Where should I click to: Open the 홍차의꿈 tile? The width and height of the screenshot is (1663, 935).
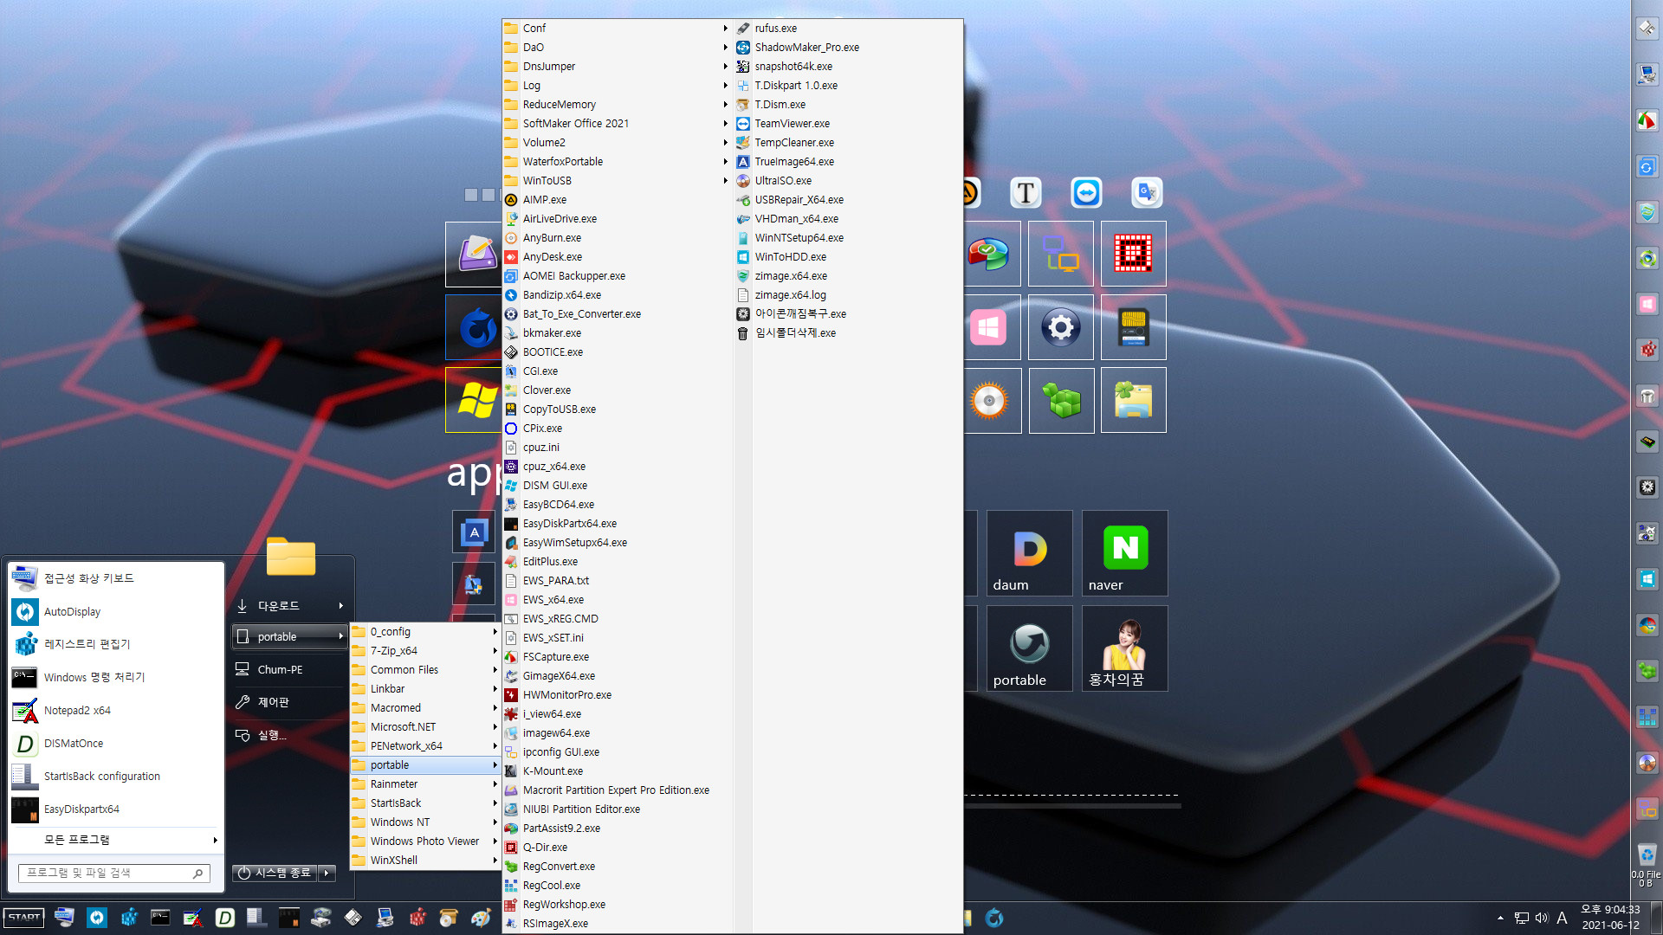pos(1124,648)
